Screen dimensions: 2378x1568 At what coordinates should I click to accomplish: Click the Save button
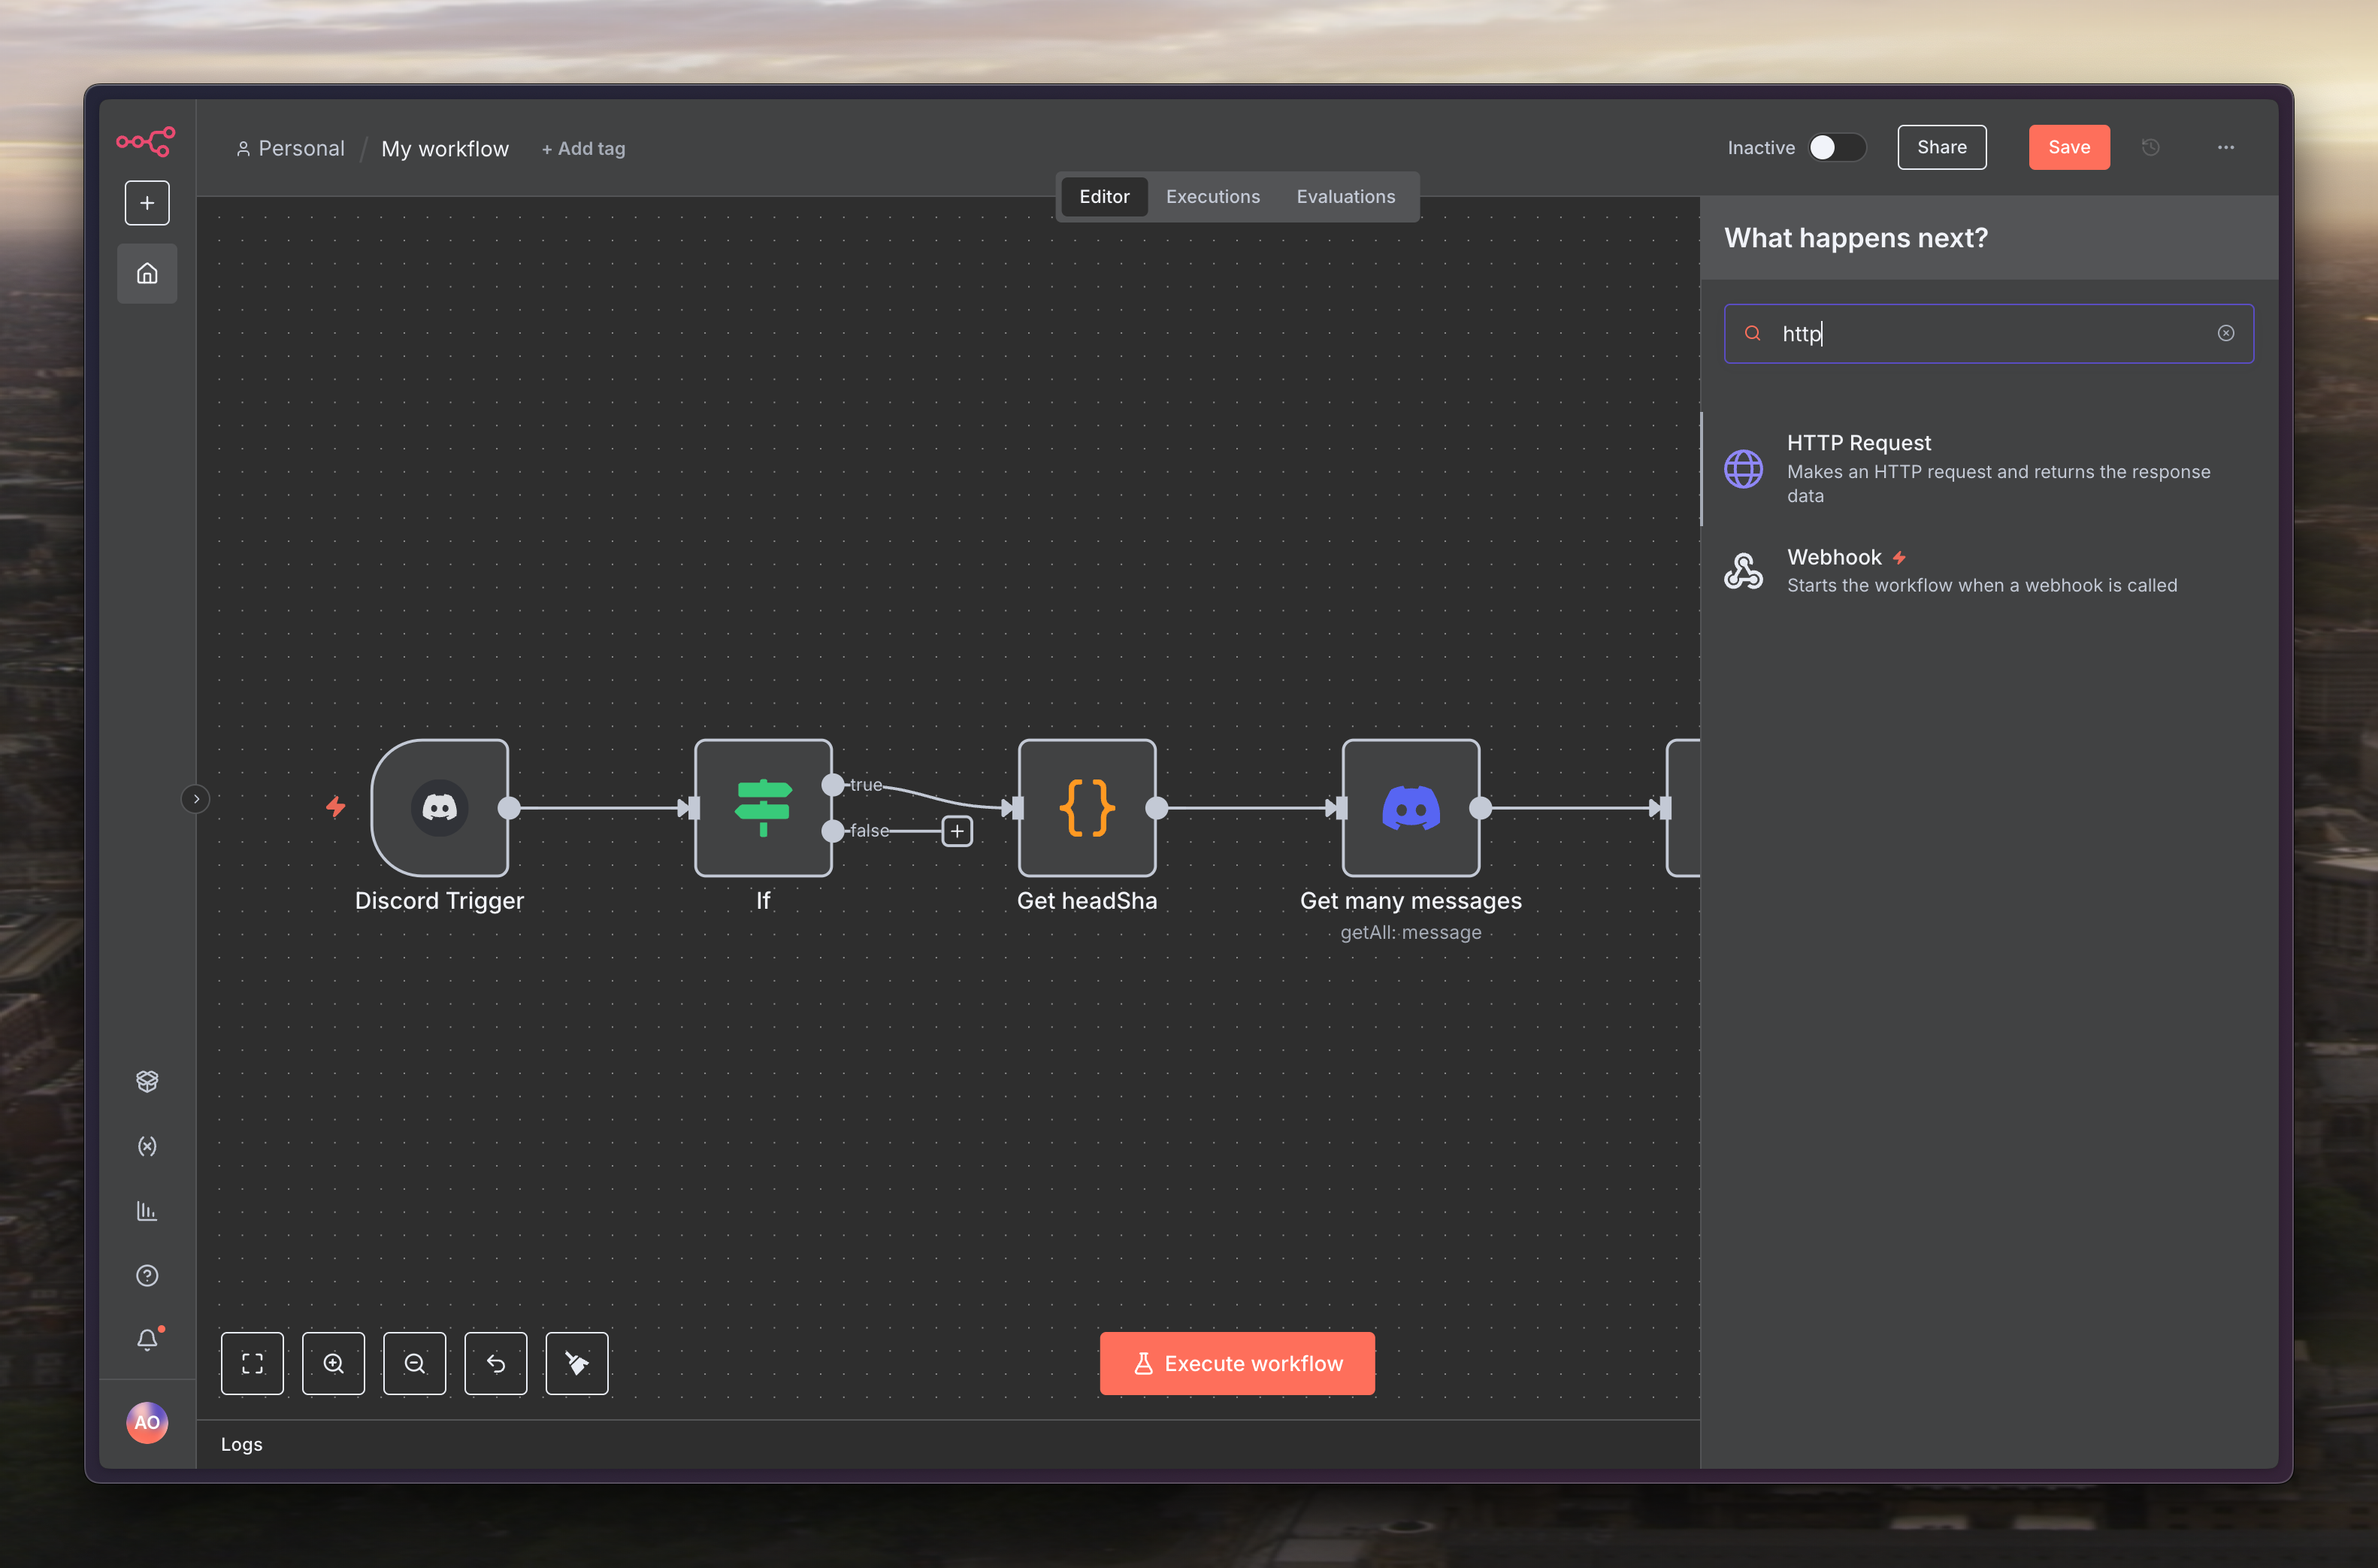click(2068, 147)
